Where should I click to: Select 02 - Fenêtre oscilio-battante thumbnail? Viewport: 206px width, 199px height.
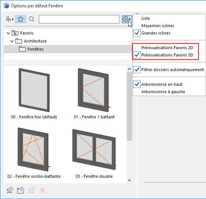tap(34, 150)
